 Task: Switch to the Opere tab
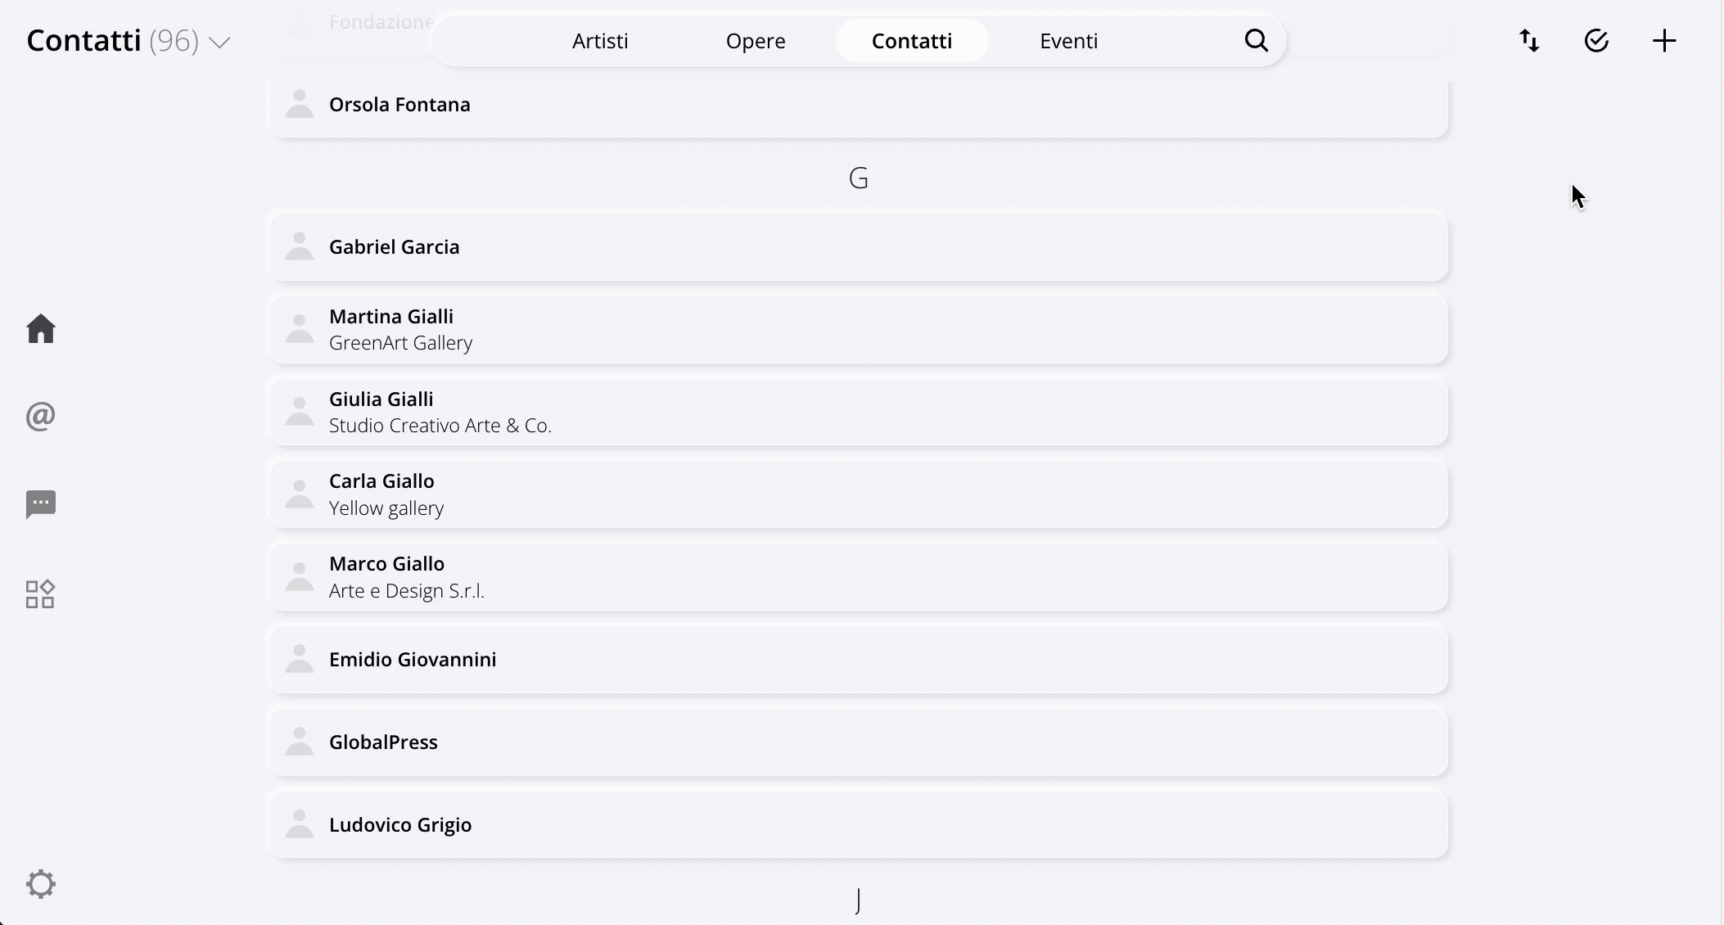[x=755, y=40]
